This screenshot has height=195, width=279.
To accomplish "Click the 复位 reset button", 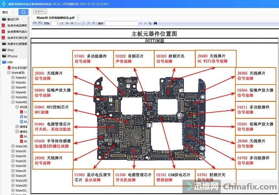I will point(5,12).
